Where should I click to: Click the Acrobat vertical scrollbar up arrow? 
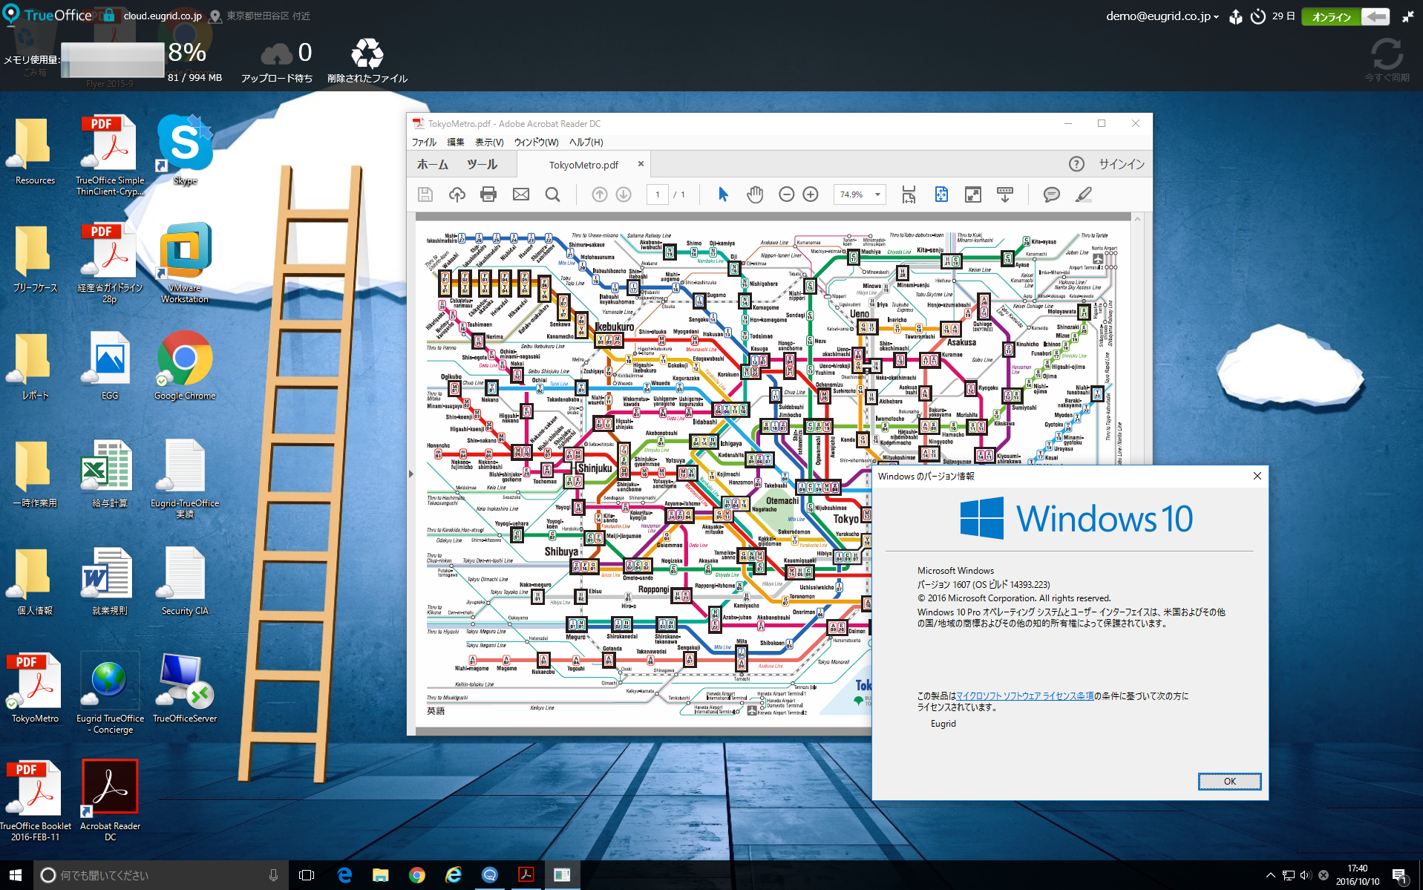[x=1137, y=219]
